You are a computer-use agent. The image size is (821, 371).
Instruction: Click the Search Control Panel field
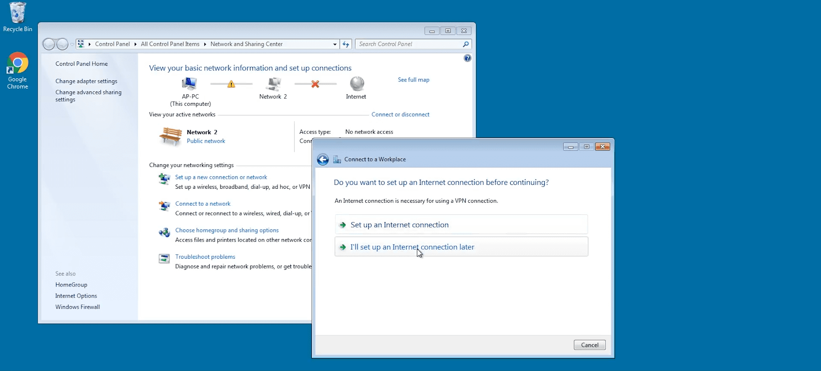coord(410,44)
